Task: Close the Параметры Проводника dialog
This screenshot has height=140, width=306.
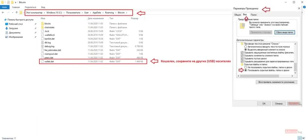Action: point(299,9)
